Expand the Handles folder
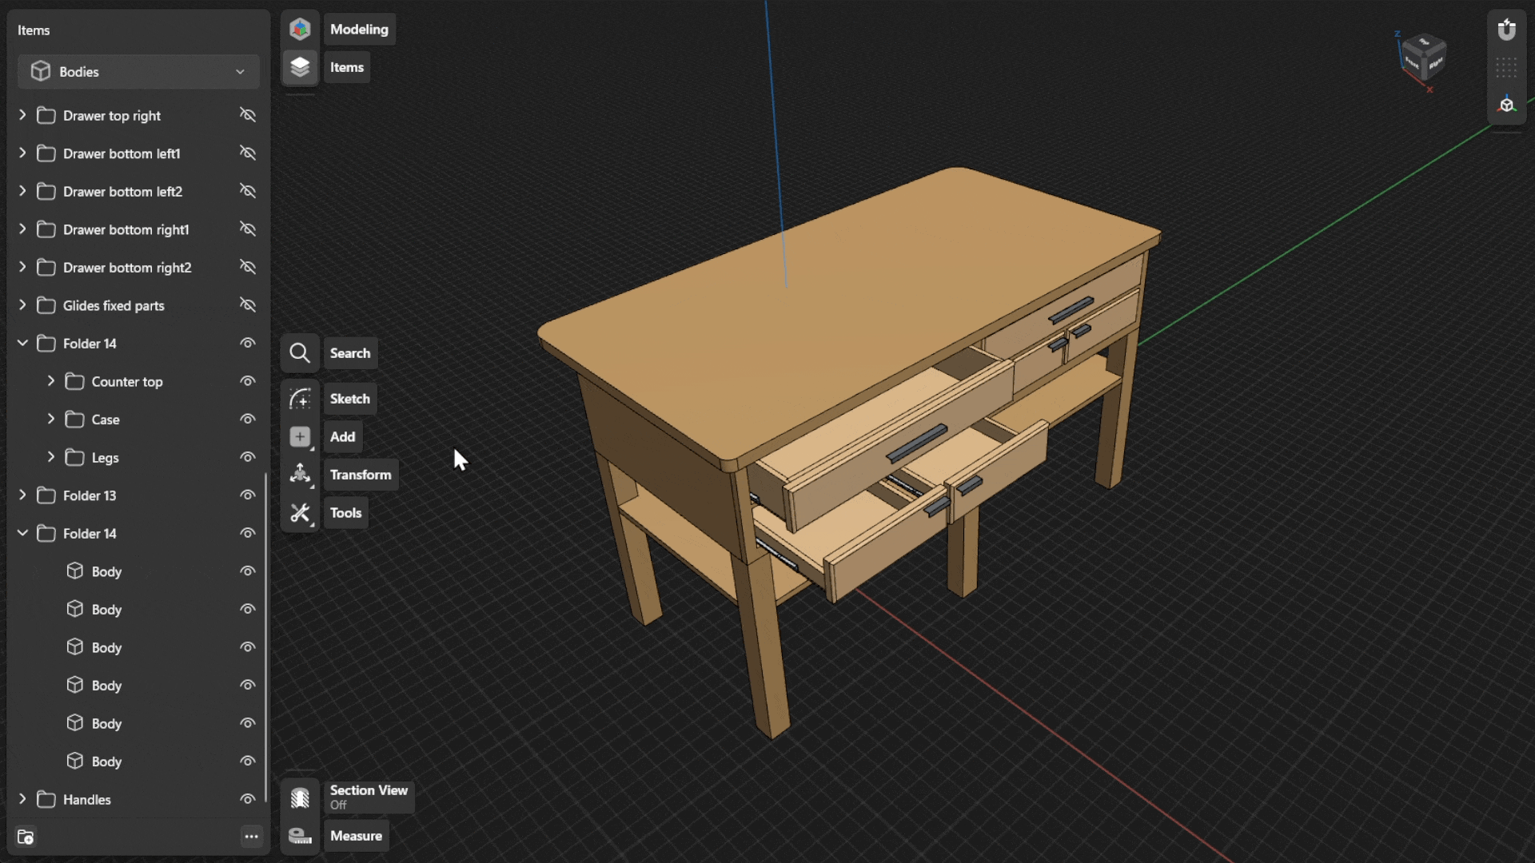 point(22,799)
